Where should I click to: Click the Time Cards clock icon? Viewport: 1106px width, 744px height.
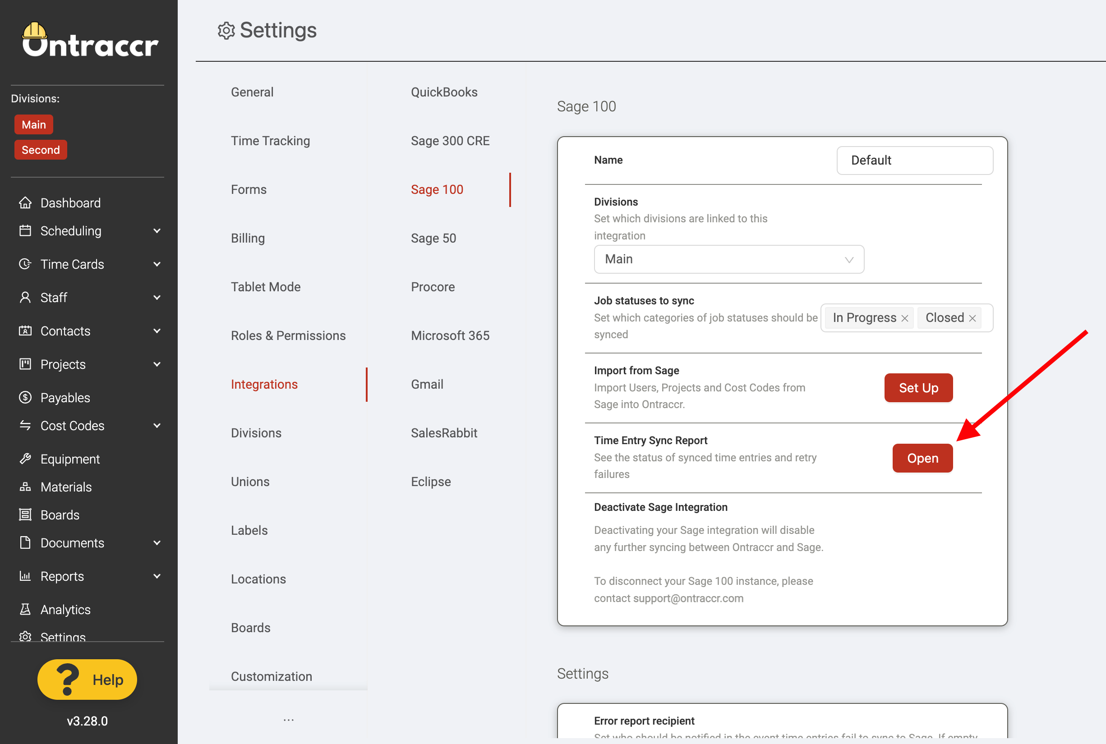(x=25, y=264)
